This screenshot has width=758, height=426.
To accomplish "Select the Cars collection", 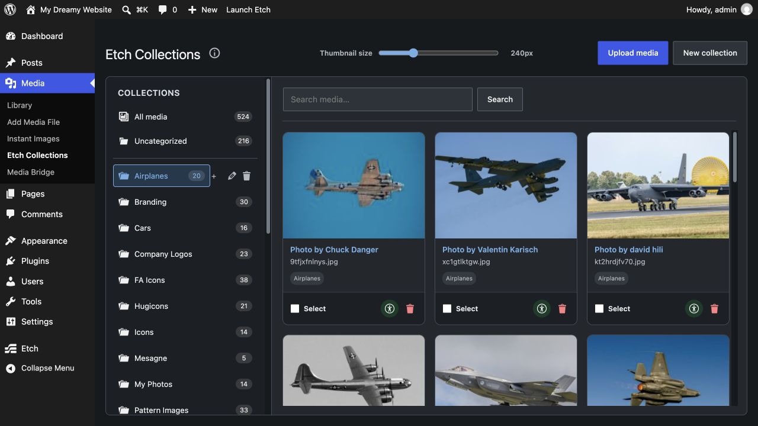I will click(x=185, y=228).
